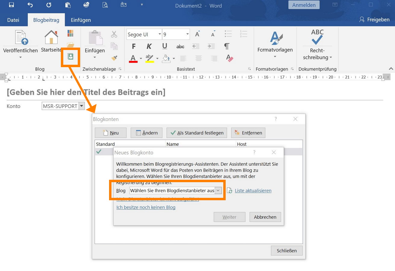Toggle paragraph marks (¶) display
Image resolution: width=395 pixels, height=271 pixels.
(x=227, y=46)
